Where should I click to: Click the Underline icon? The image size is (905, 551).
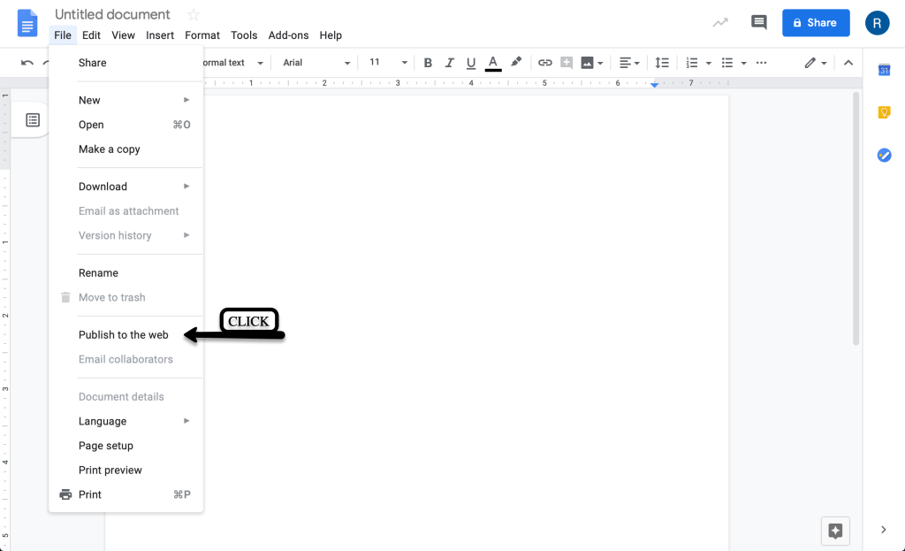point(471,63)
